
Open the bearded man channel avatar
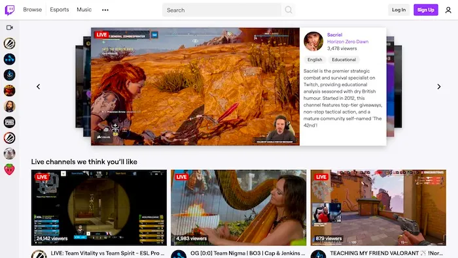point(10,106)
